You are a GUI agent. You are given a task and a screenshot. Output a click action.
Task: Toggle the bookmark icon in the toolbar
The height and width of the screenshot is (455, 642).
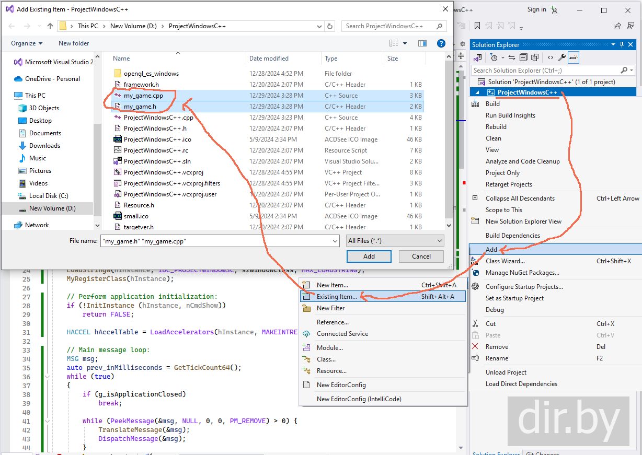click(x=477, y=26)
